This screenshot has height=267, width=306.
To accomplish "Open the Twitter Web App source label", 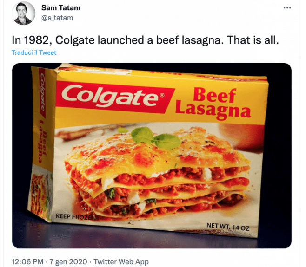I will (x=121, y=261).
